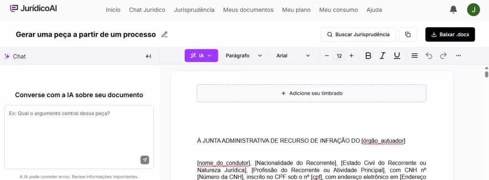The height and width of the screenshot is (180, 489).
Task: Open more toolbar options
Action: [x=458, y=56]
